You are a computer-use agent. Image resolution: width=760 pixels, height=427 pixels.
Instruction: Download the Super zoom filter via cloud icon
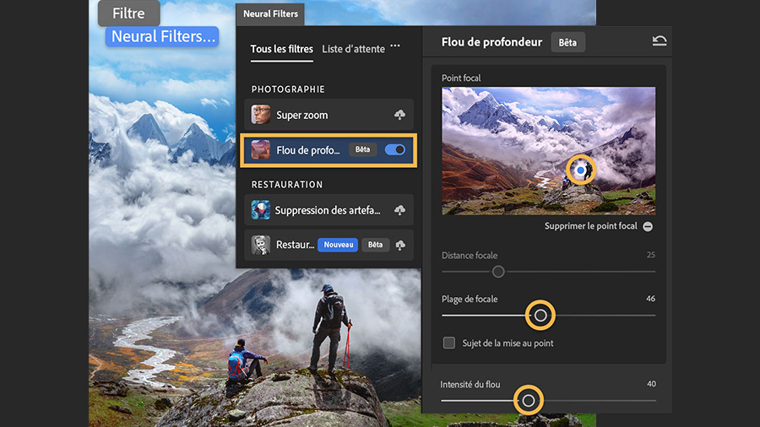(399, 115)
